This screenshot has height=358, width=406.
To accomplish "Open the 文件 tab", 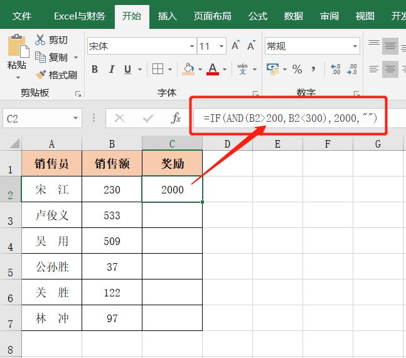I will coord(22,16).
